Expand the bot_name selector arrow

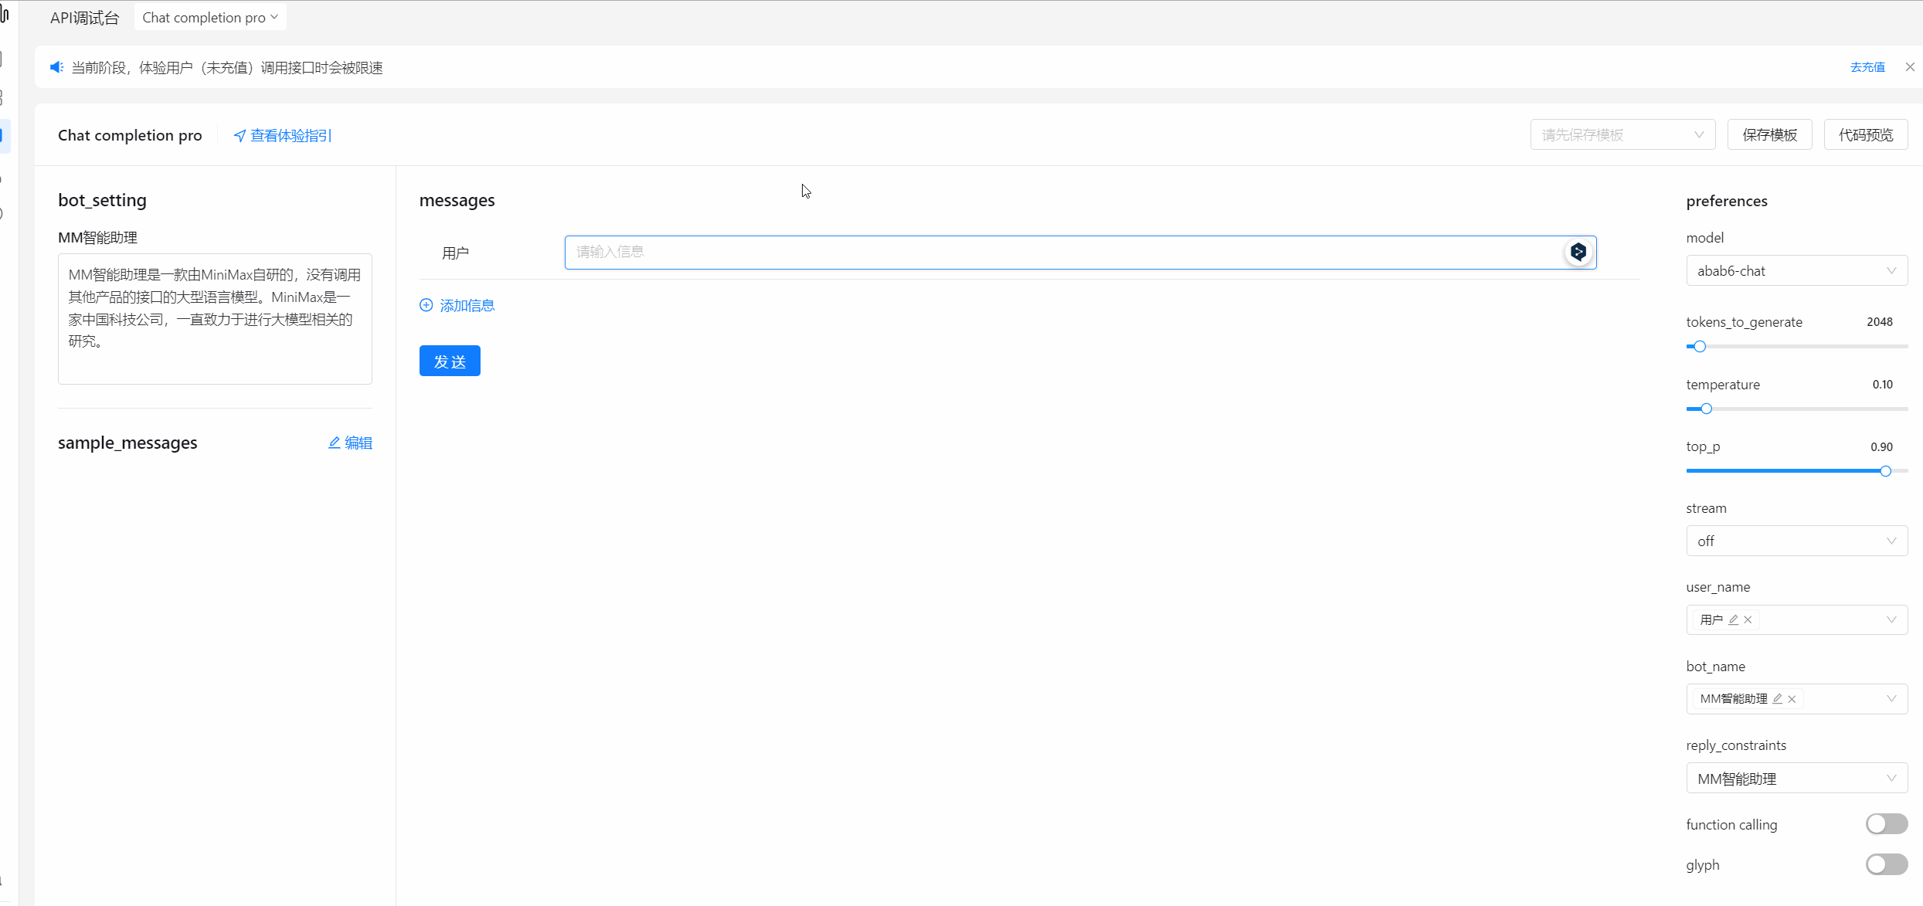tap(1891, 699)
